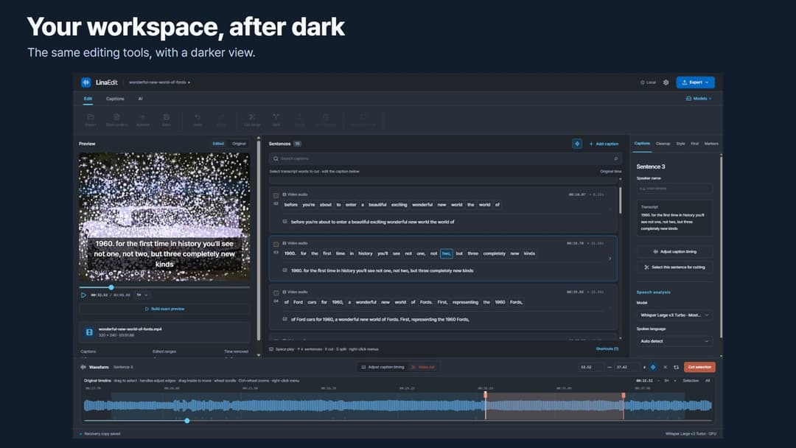Switch to the top Captions tab
This screenshot has height=448, width=796.
point(115,99)
